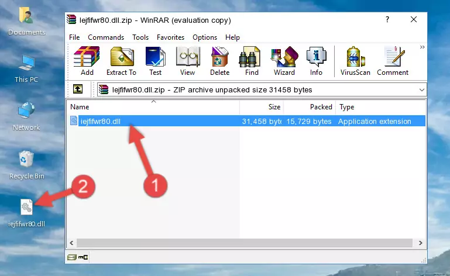Open the Comment tool

point(393,61)
